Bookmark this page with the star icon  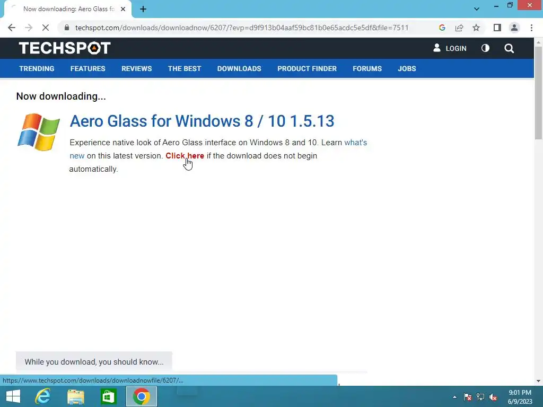coord(476,28)
